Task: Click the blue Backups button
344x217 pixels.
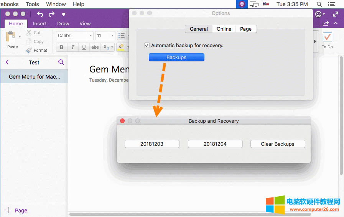Action: (176, 57)
